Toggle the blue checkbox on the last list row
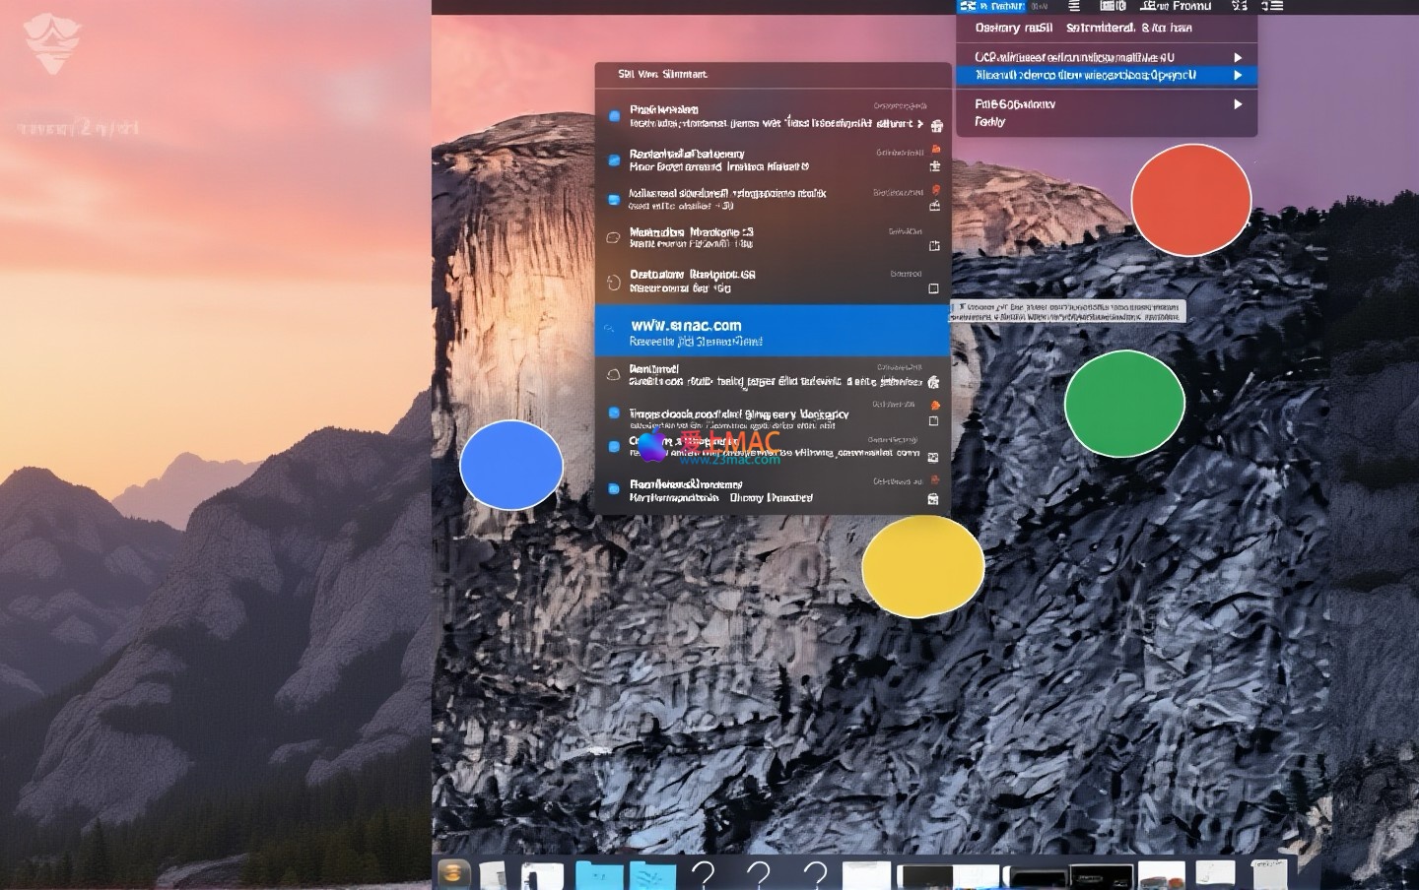Viewport: 1419px width, 890px height. [614, 488]
